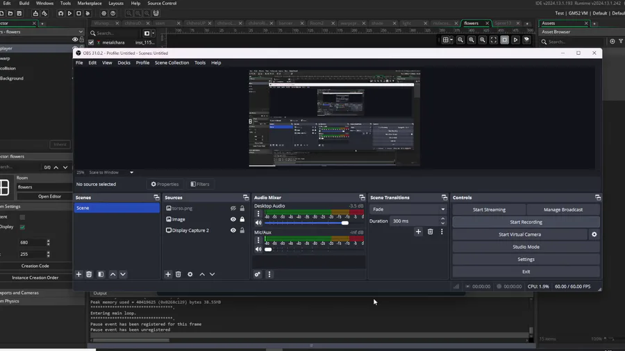Move scene down in Scenes dock
The image size is (625, 351).
(123, 274)
